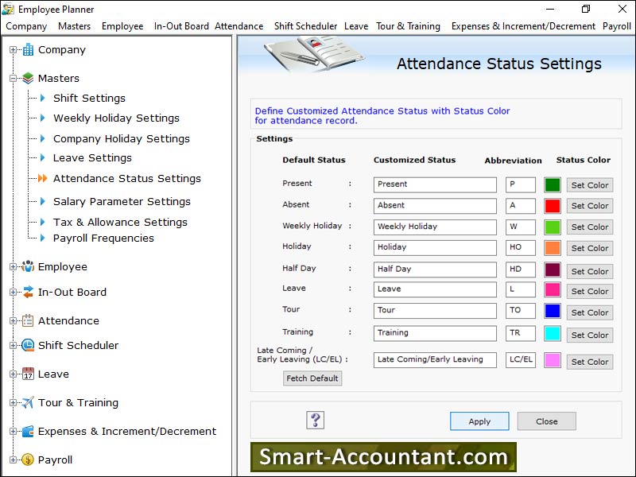Image resolution: width=636 pixels, height=477 pixels.
Task: Expand the Leave tree node
Action: [x=13, y=374]
